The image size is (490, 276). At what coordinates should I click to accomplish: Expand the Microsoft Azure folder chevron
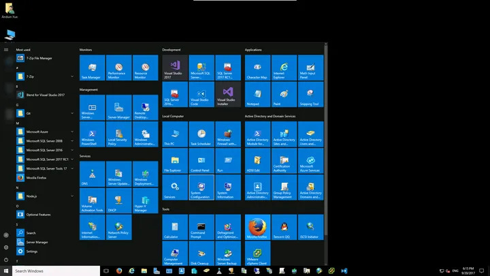coord(72,132)
